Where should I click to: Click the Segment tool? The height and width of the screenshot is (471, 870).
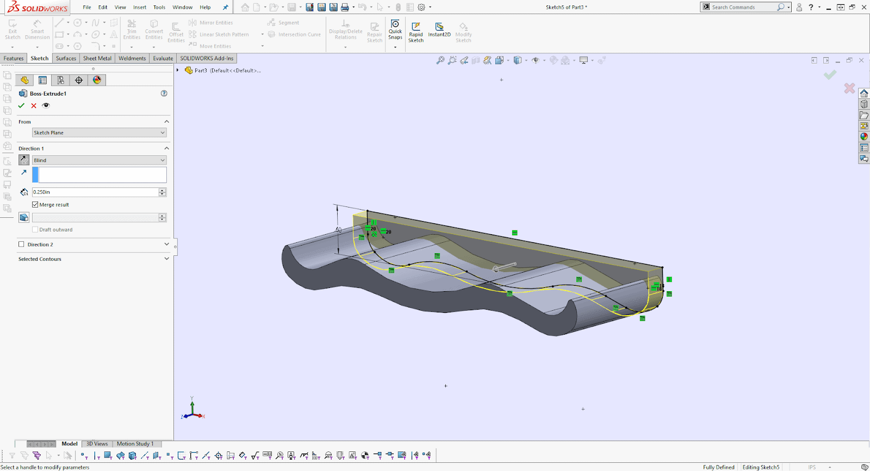(283, 23)
